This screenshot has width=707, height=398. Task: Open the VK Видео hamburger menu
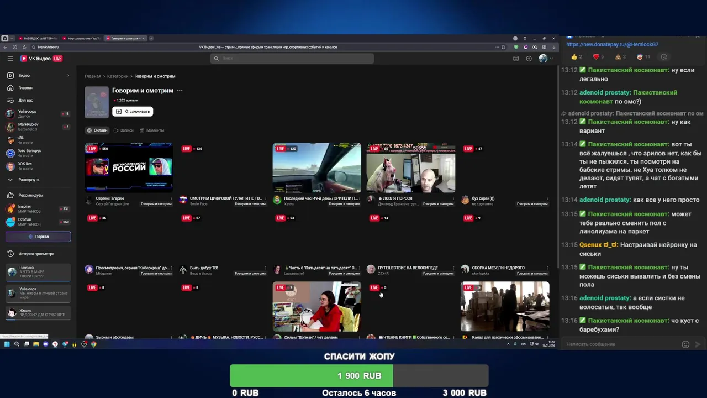coord(10,59)
